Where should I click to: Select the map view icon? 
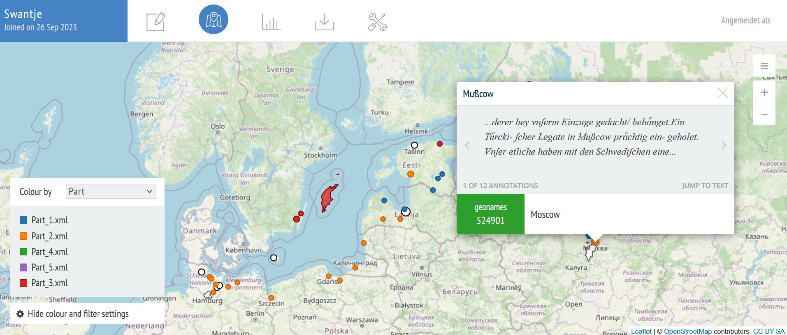(x=214, y=19)
